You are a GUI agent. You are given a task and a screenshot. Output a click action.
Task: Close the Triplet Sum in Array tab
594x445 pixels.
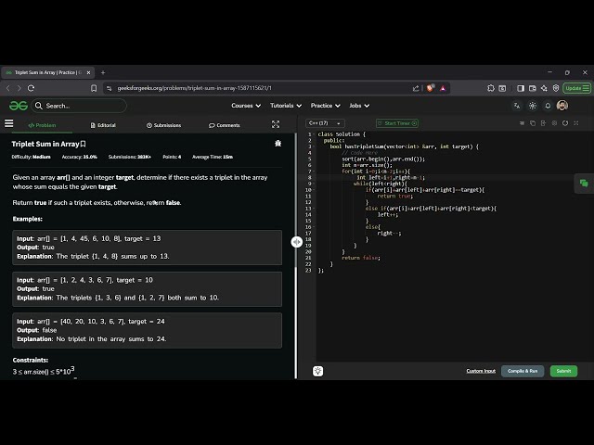pos(89,72)
